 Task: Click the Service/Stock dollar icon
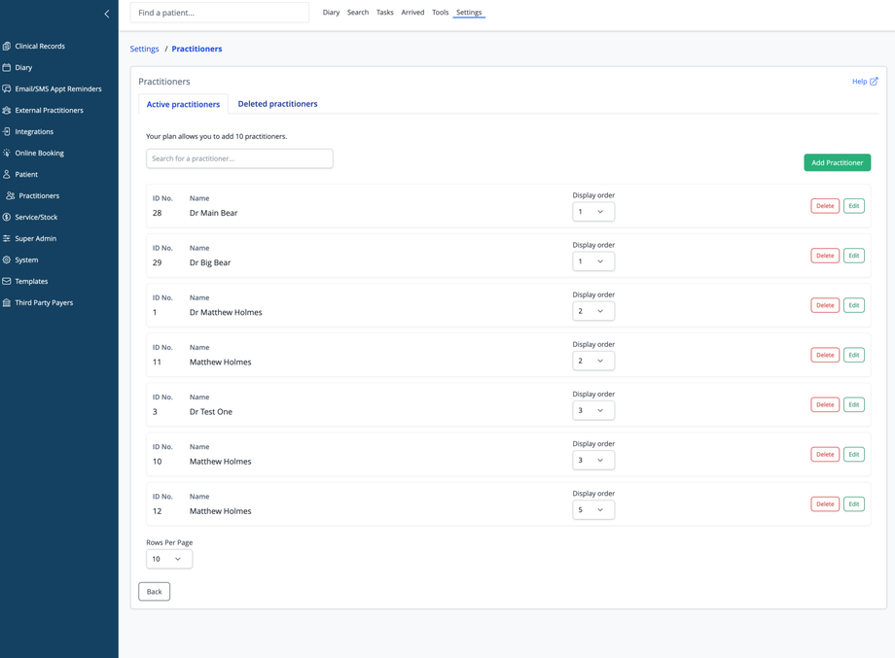(7, 217)
